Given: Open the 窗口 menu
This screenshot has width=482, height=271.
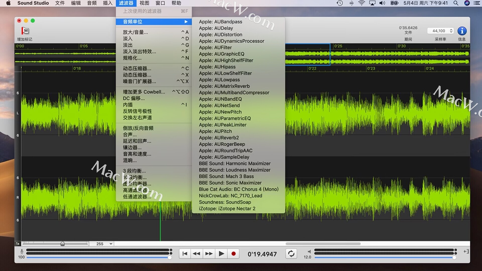Looking at the screenshot, I should pos(160,3).
